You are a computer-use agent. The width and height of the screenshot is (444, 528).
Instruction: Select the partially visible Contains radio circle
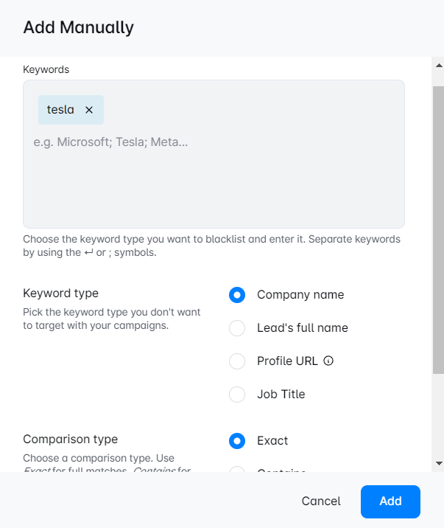tap(237, 470)
